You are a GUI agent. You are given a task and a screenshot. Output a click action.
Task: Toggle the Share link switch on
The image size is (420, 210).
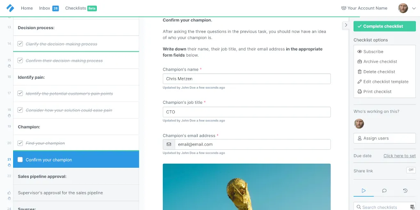(411, 170)
